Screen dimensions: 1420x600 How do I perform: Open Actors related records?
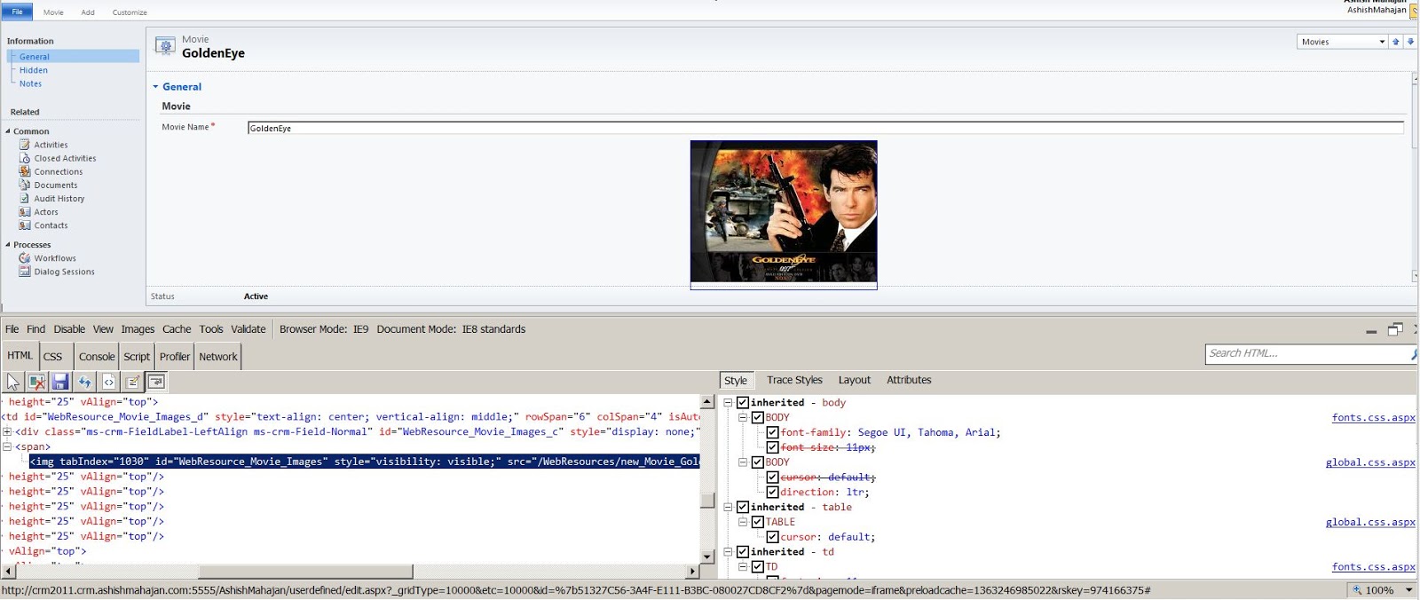click(45, 211)
